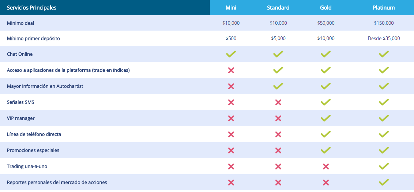Click the Acceso a aplicaciones checkmark under Standard
Viewport: 414px width, 192px height.
pyautogui.click(x=278, y=70)
